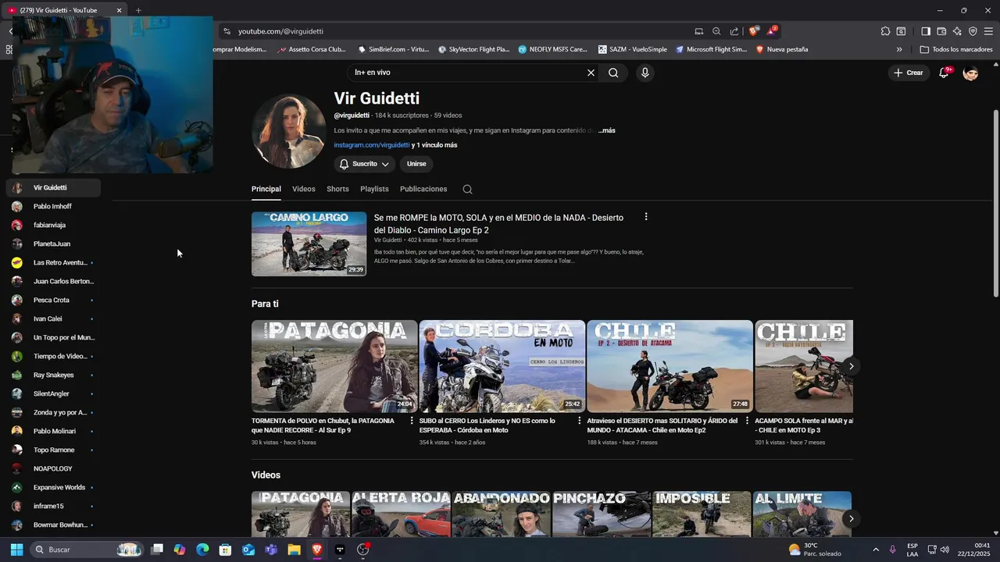Screen dimensions: 1000x562
Task: Open Pesca Crota subscription in sidebar
Action: [53, 300]
